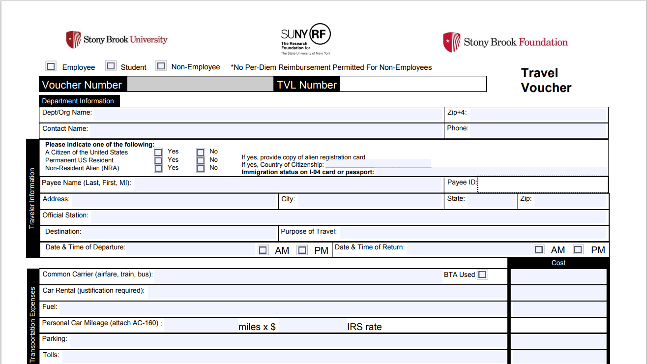
Task: Click the Stony Brook Foundation logo
Action: pos(505,42)
